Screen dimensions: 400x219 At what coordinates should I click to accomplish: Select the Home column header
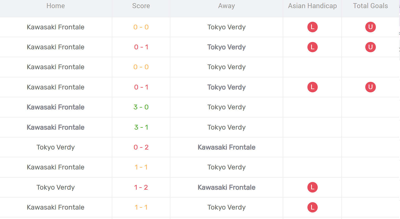click(x=55, y=6)
